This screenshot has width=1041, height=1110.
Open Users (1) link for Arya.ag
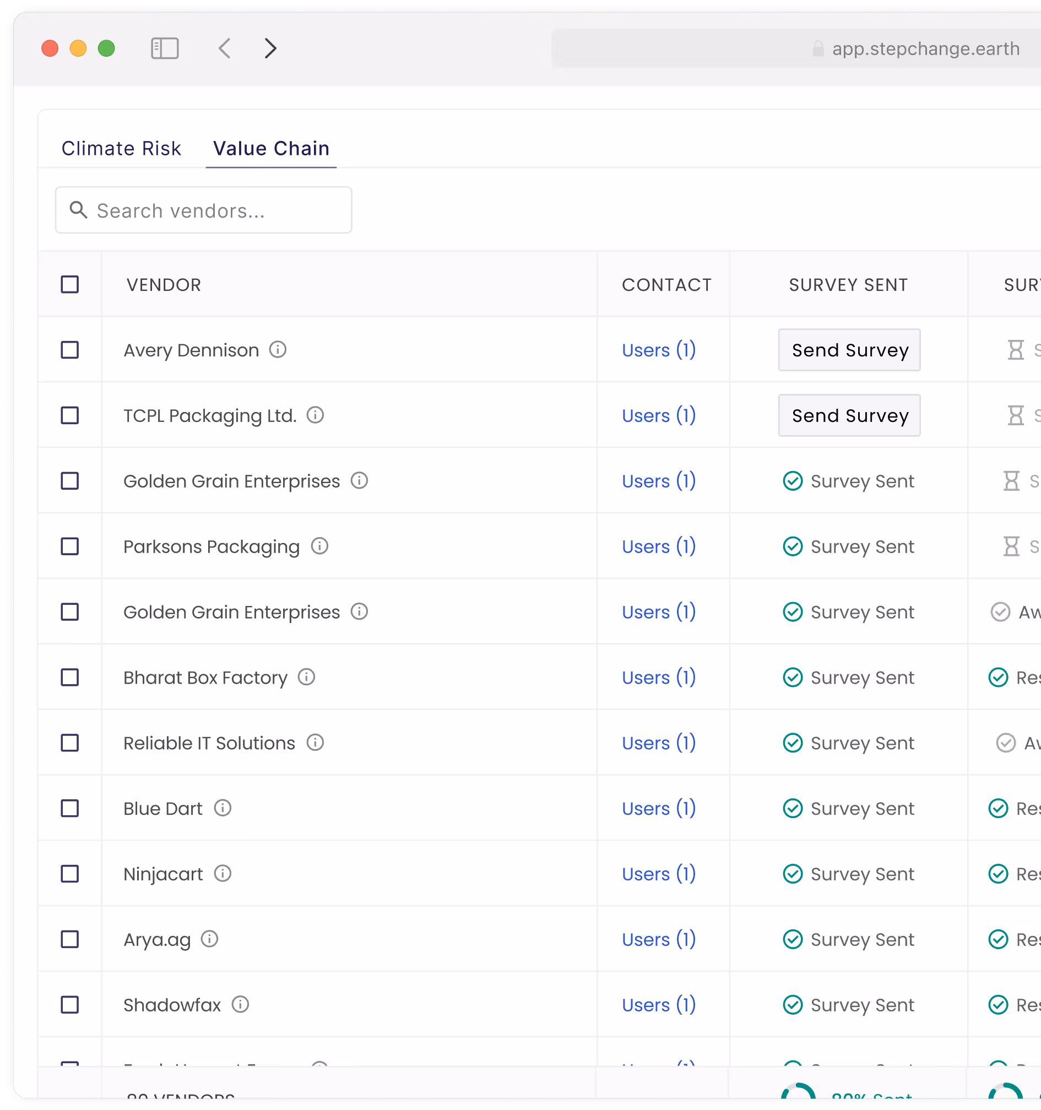click(x=659, y=939)
